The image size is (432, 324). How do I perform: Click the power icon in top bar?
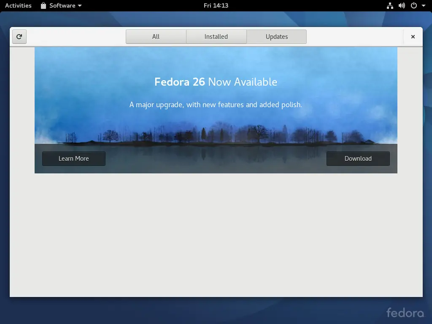pos(413,5)
